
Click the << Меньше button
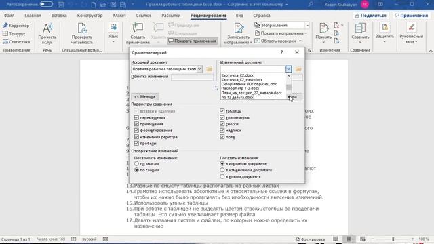coord(144,96)
